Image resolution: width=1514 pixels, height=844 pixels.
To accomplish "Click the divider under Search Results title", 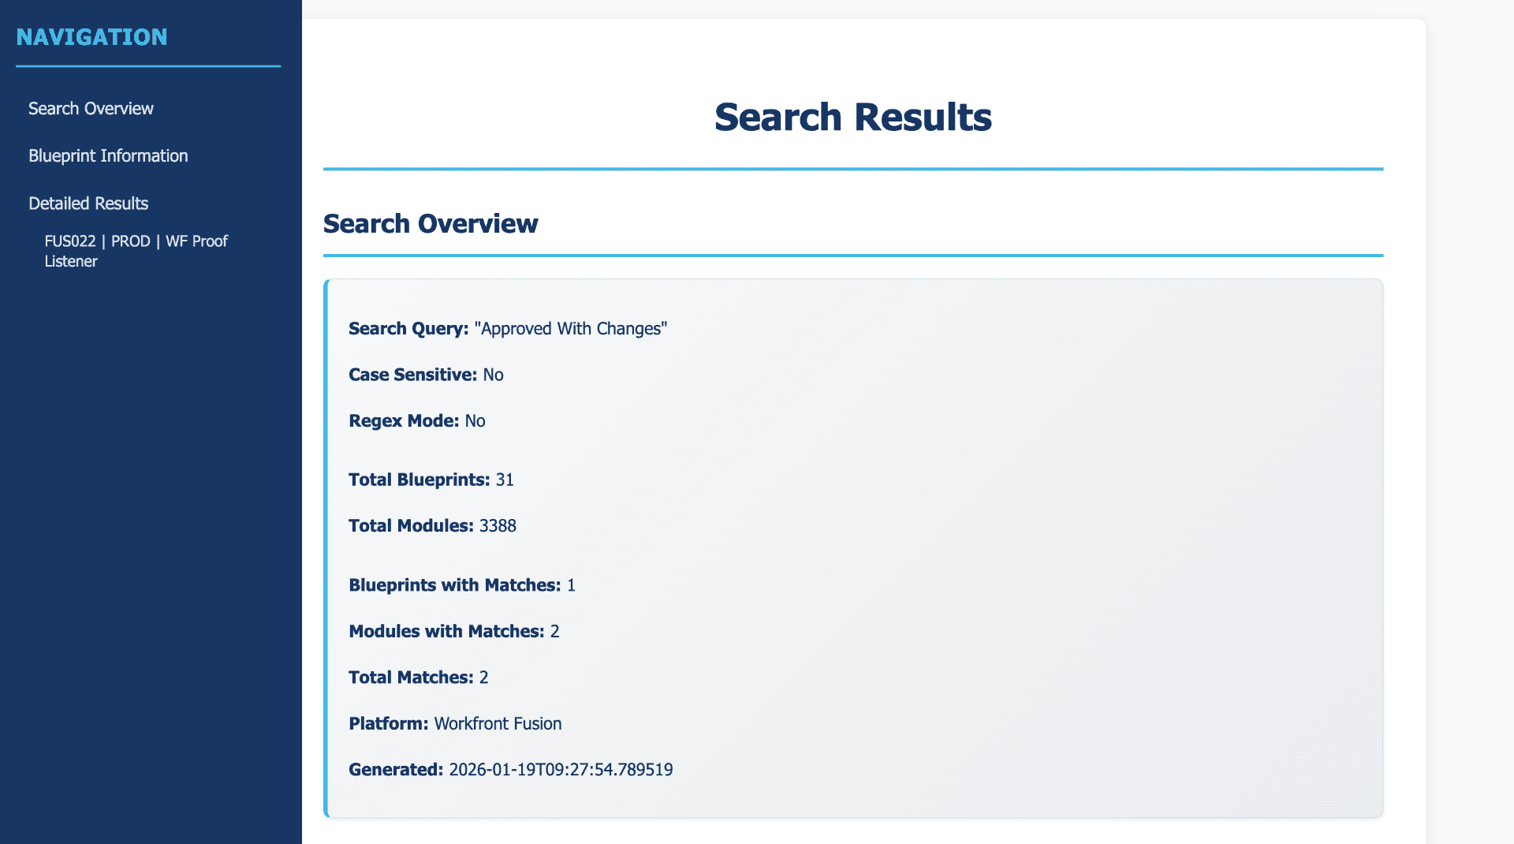I will tap(852, 167).
